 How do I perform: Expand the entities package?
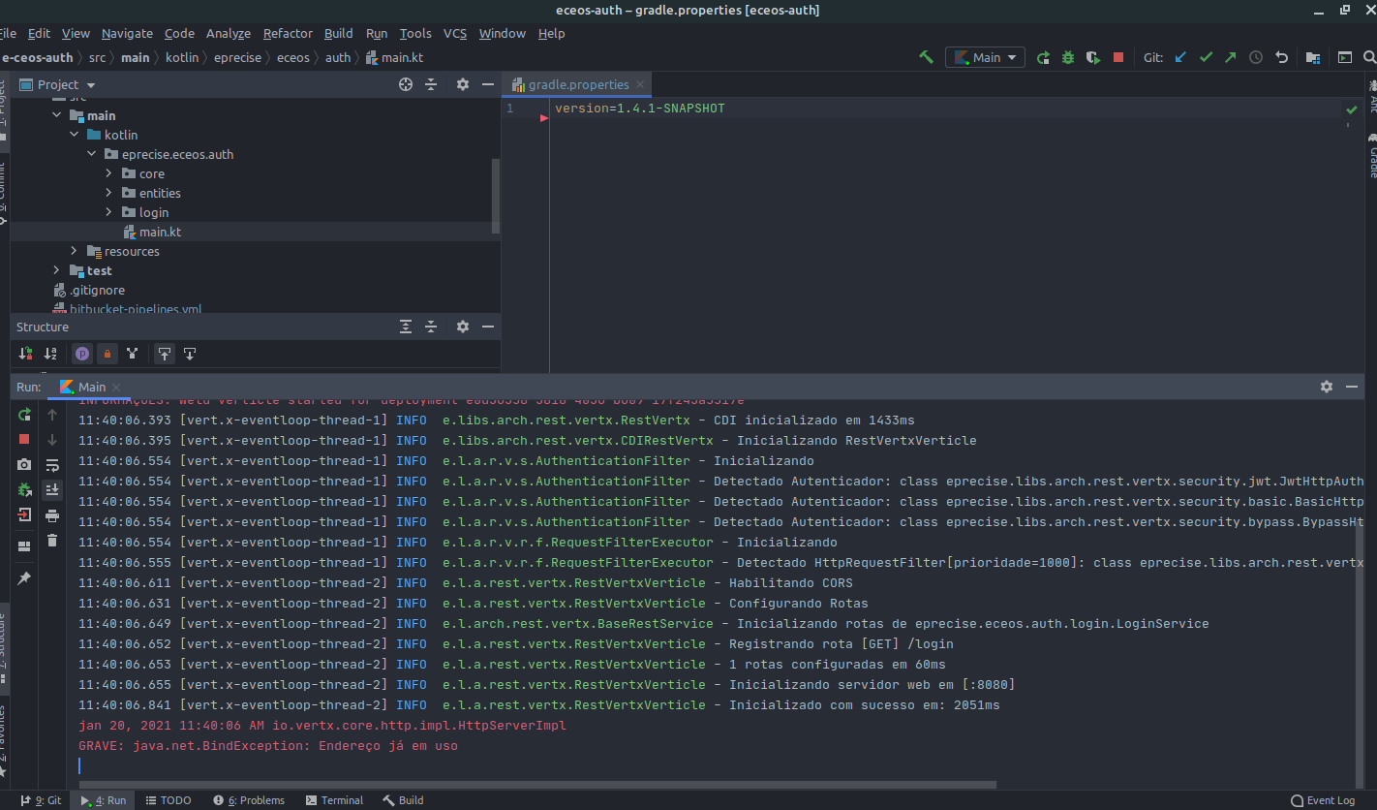pyautogui.click(x=109, y=193)
